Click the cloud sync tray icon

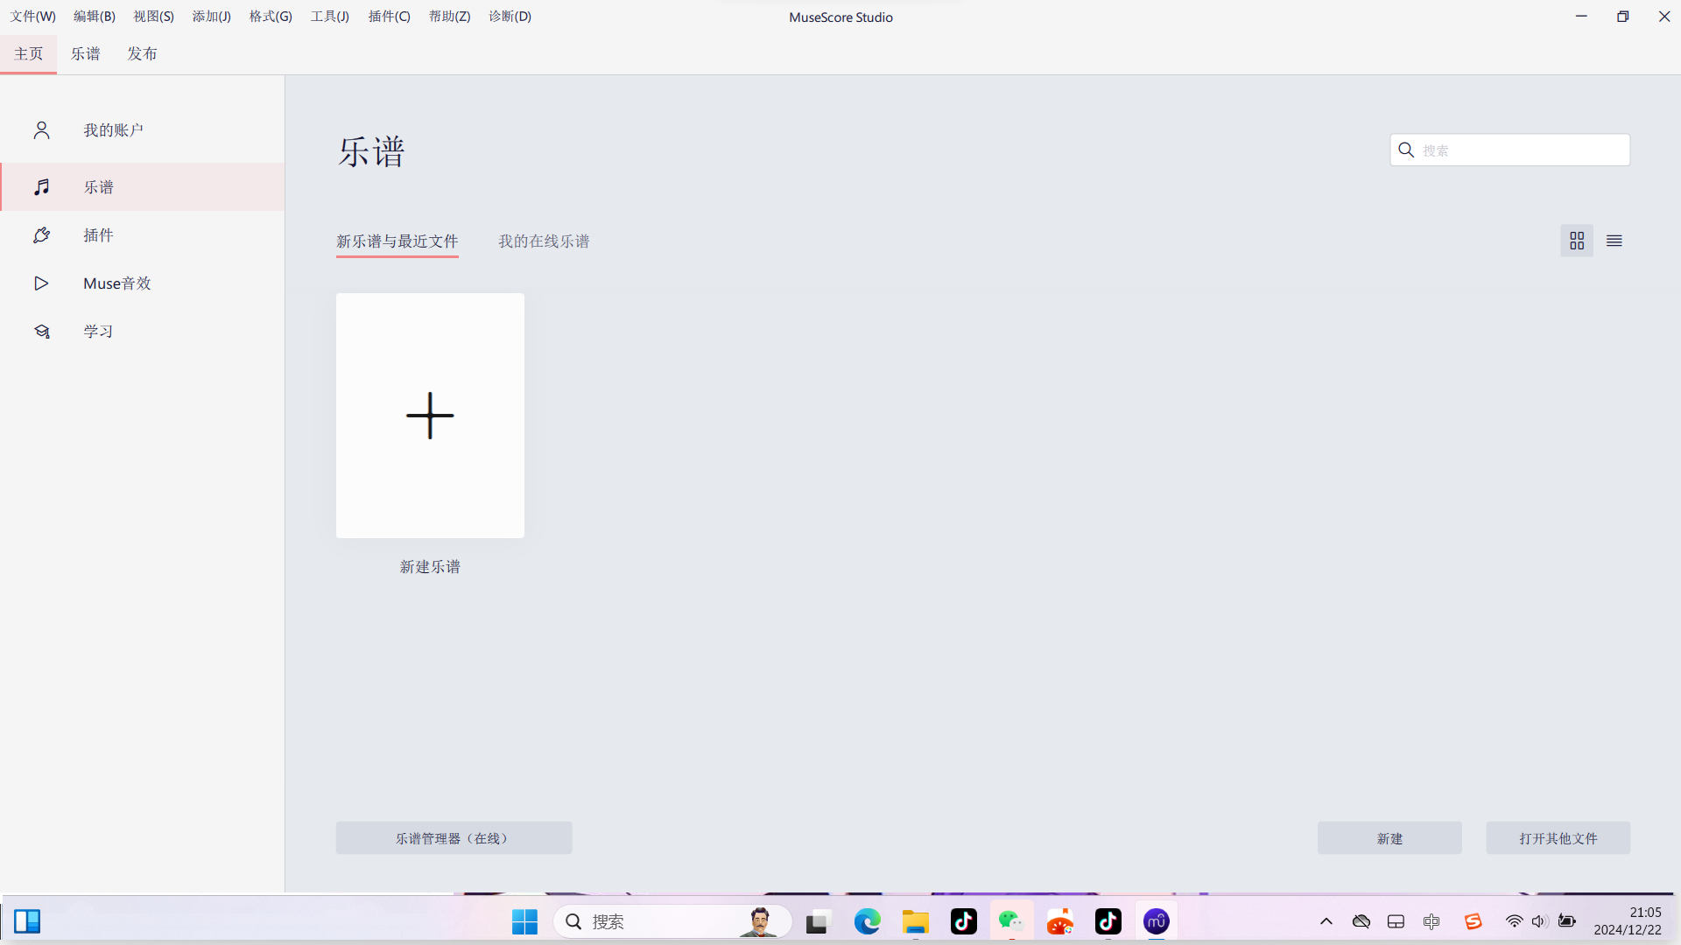pos(1361,921)
